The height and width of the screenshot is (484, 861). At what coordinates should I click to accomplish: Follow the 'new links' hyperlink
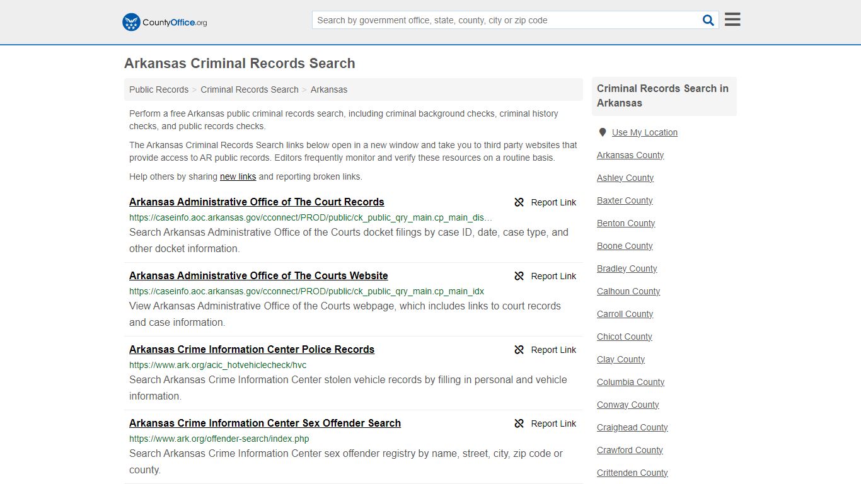238,176
